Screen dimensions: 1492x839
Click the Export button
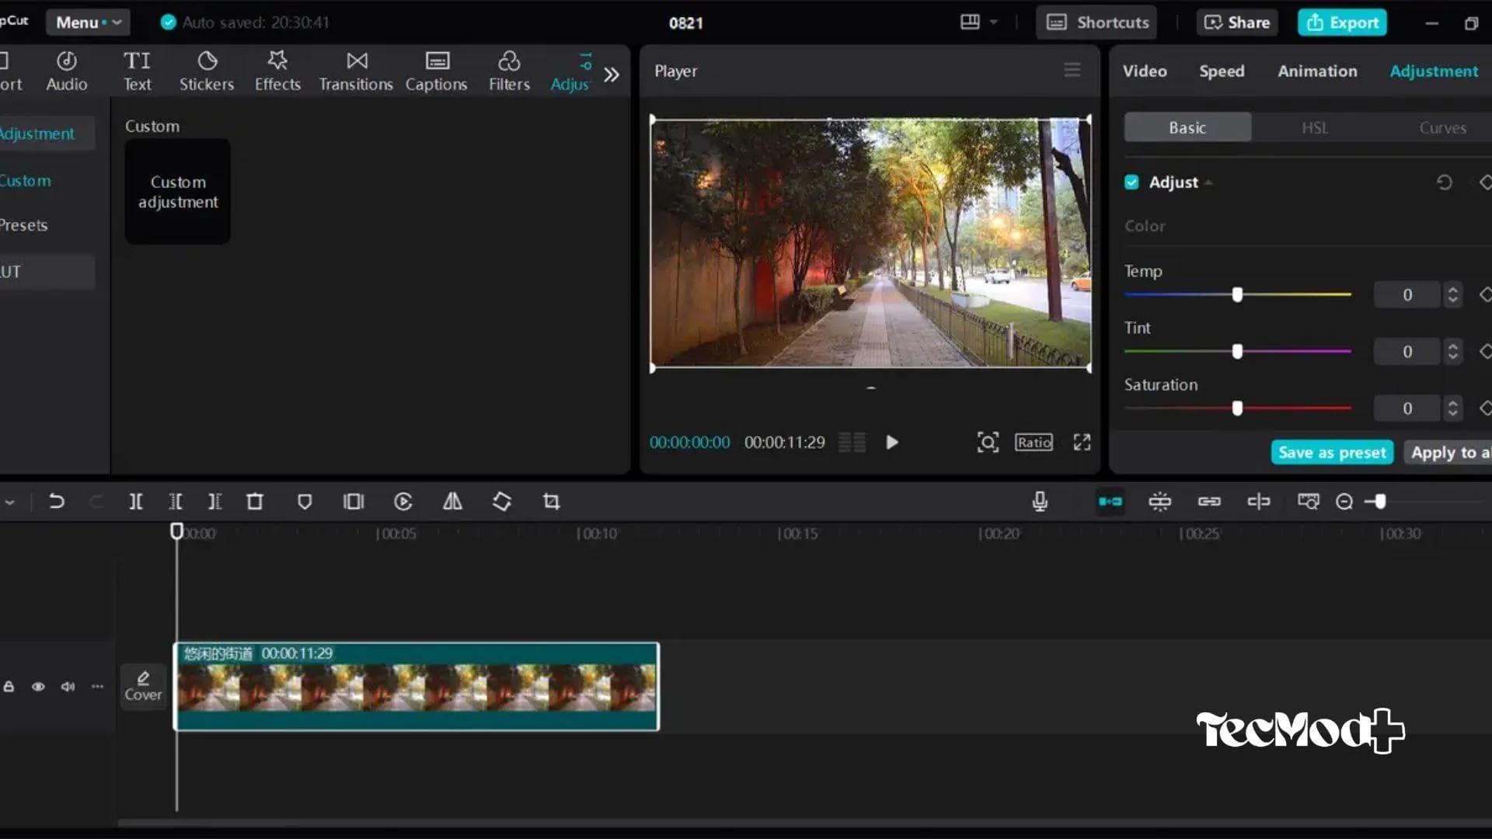coord(1342,22)
